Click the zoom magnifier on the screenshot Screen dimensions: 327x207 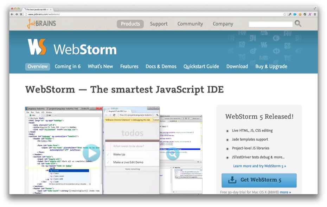[173, 154]
